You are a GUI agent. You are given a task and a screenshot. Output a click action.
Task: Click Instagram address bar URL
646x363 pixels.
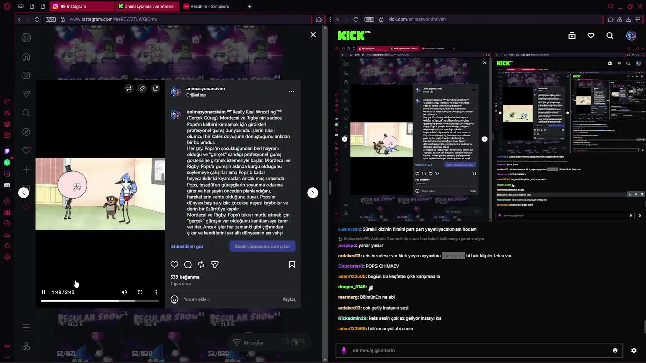click(114, 19)
